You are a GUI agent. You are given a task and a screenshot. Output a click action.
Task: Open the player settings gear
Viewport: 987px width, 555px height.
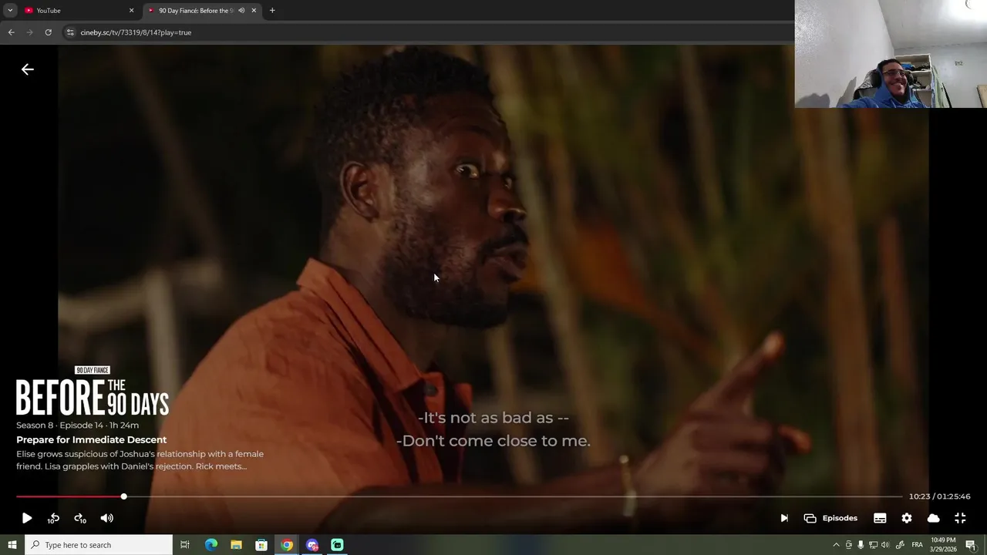[x=907, y=518]
